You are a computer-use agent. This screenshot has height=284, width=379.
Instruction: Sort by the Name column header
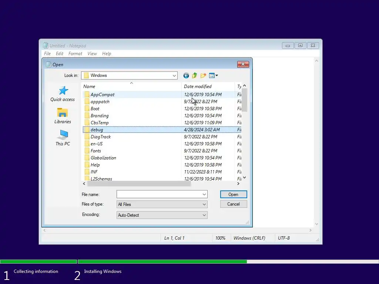point(131,86)
